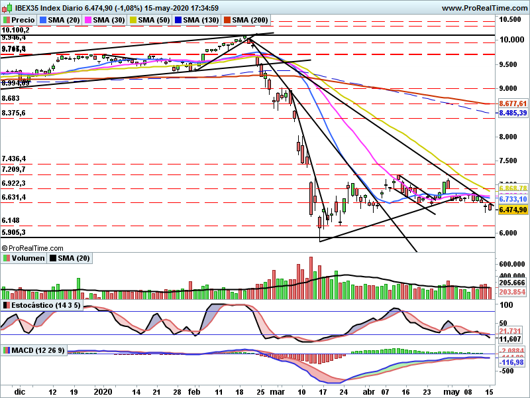530x398 pixels.
Task: Click the support level label 8.683
Action: point(11,98)
